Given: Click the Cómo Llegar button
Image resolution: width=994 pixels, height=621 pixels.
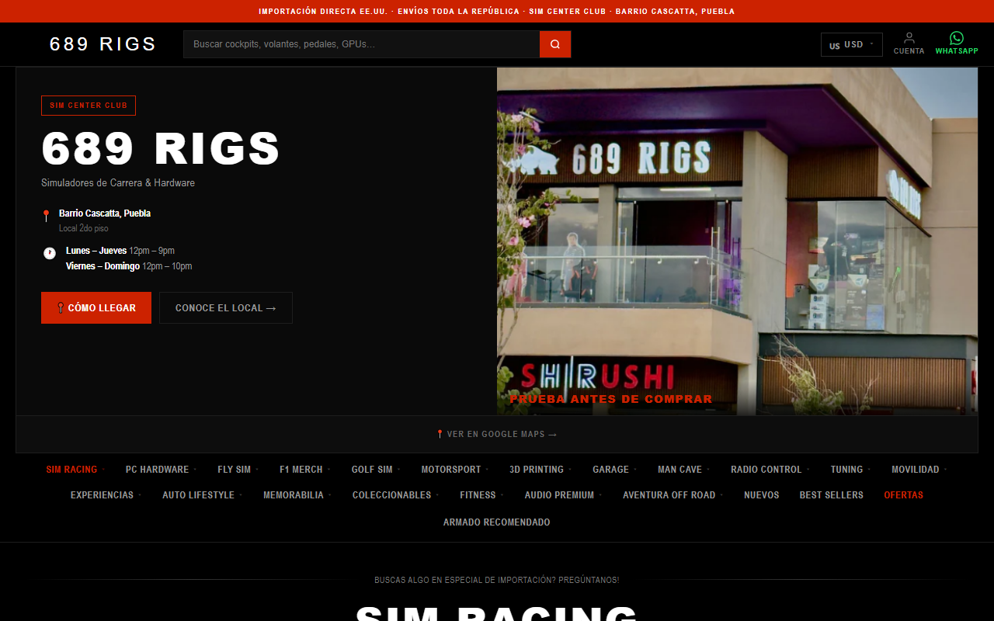Looking at the screenshot, I should click(x=96, y=308).
